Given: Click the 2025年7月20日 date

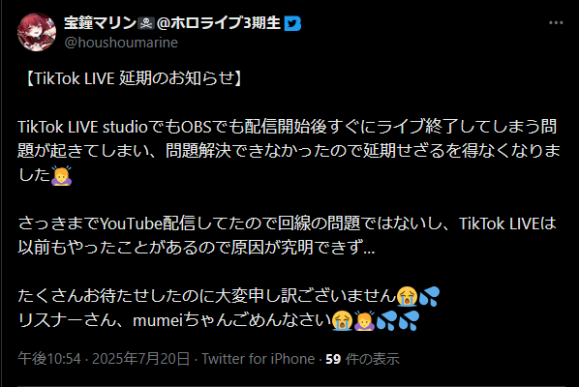Looking at the screenshot, I should click(x=140, y=359).
